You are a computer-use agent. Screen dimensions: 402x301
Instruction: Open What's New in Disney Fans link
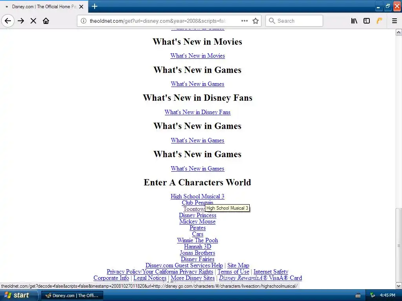pyautogui.click(x=197, y=112)
